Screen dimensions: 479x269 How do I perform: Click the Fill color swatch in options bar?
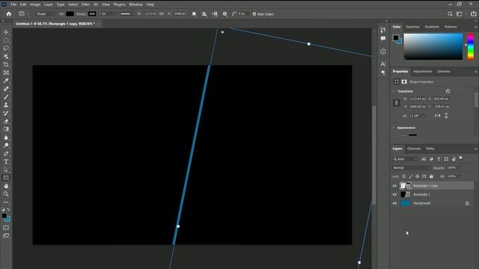(x=70, y=14)
